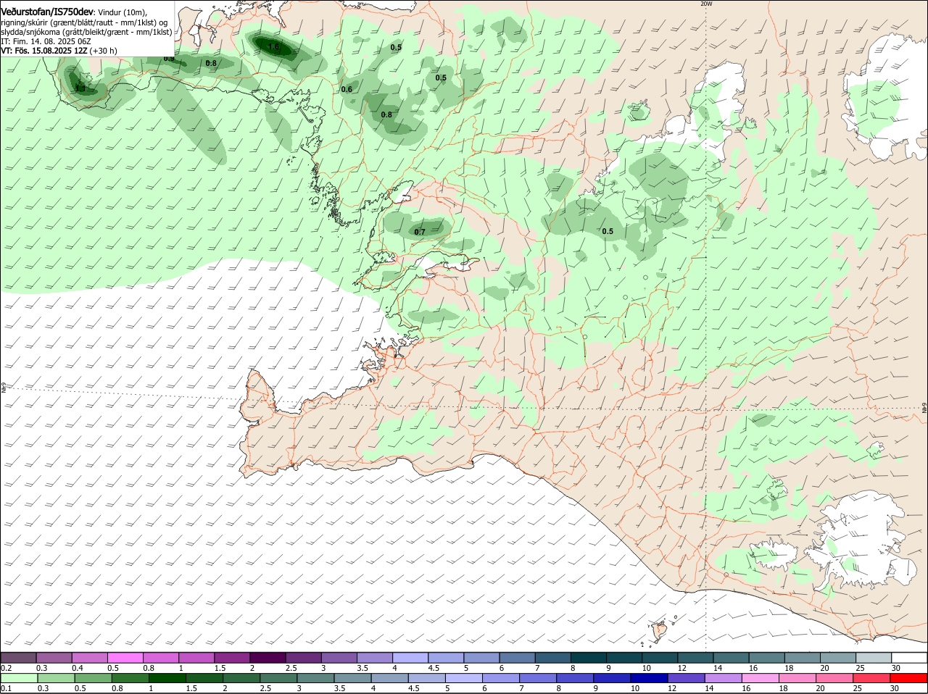Select the pale gray swatch above upper-row 25

874,657
